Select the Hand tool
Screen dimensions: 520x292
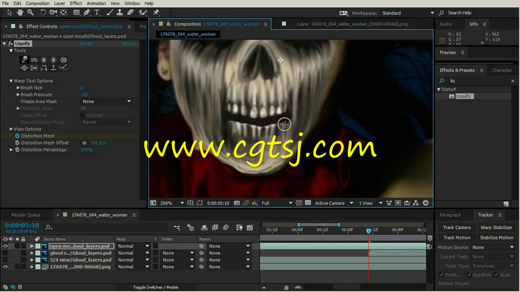pos(20,12)
